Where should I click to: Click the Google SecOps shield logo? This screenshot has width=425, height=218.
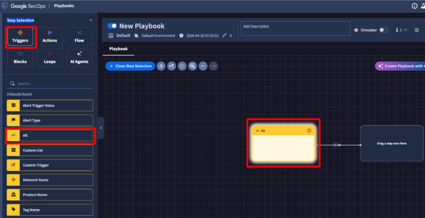click(5, 6)
